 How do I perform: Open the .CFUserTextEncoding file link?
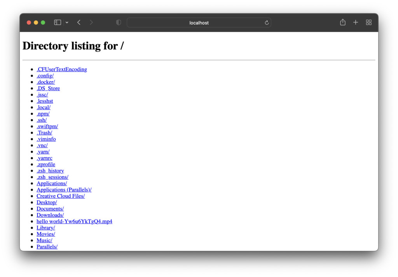62,69
